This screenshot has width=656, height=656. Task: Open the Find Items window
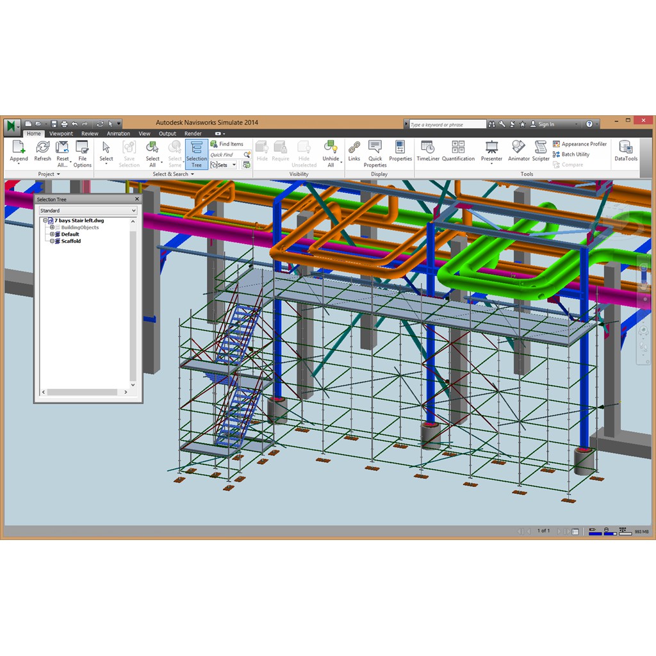pyautogui.click(x=227, y=144)
